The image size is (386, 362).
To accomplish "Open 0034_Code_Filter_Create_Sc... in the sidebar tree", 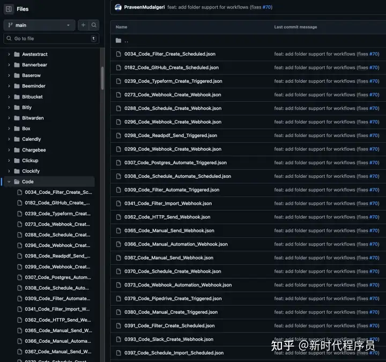I will click(58, 192).
